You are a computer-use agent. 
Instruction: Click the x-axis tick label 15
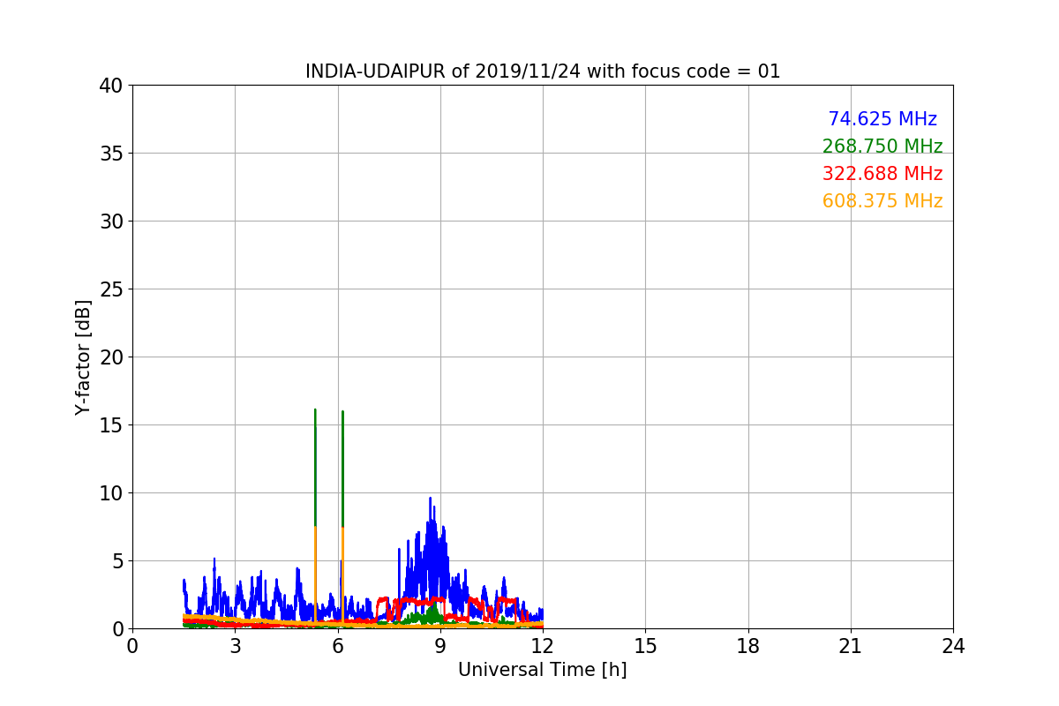[645, 646]
